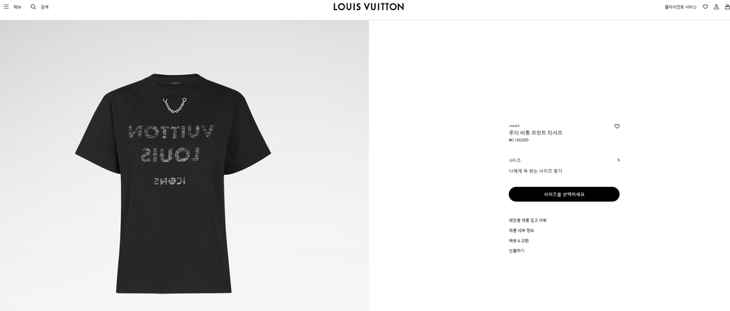
Task: Check 매장별 제품 입고 여부 store availability
Action: coord(527,221)
